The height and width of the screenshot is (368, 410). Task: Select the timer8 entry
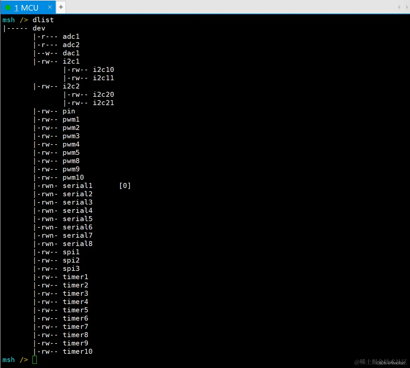point(76,335)
